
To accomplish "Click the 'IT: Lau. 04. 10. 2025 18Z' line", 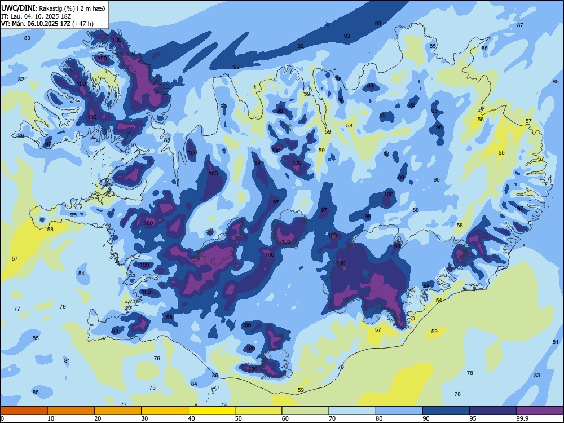I will (x=36, y=16).
